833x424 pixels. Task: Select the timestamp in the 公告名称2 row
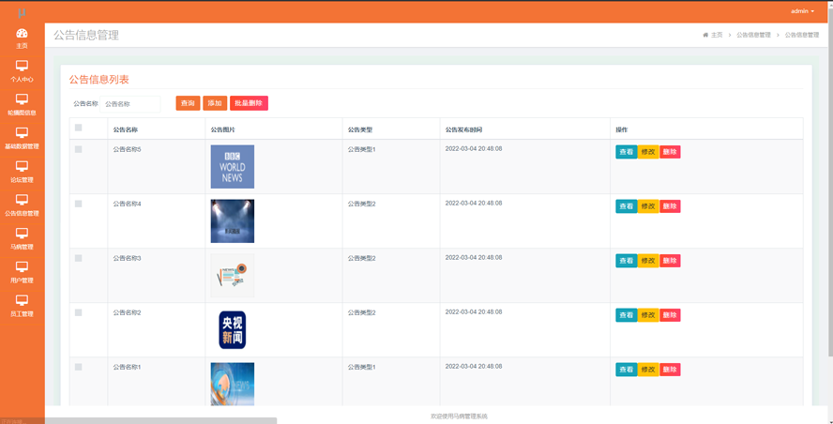[x=474, y=311]
